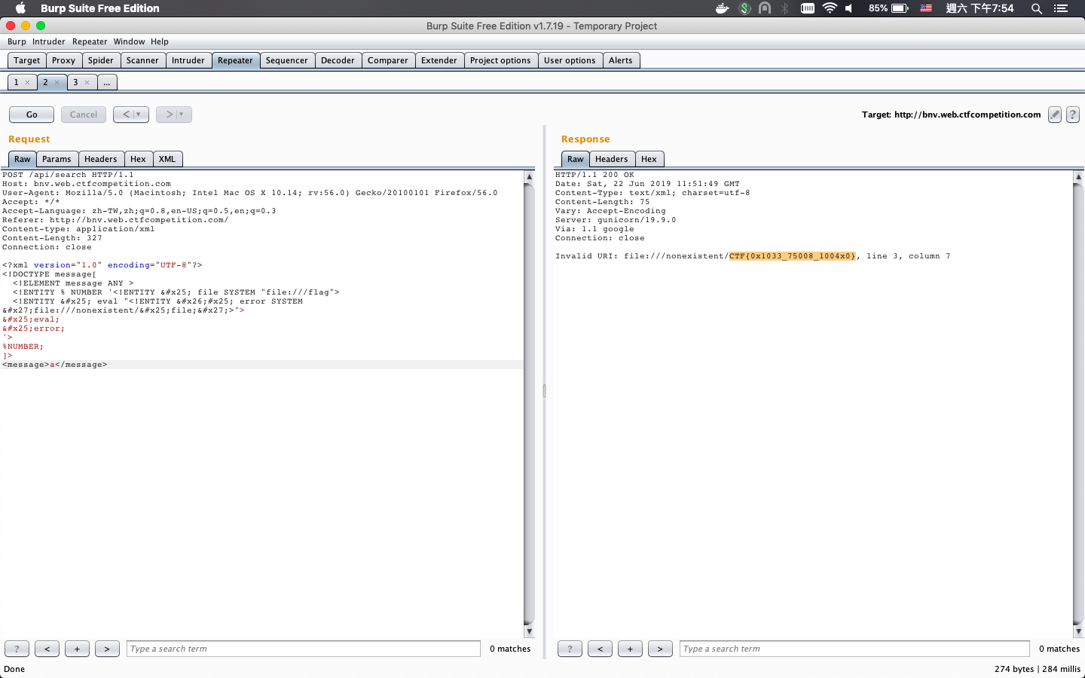Show request Params view
Screen dimensions: 1085x678
tap(57, 159)
